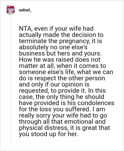Viewport: 124px width, 151px height.
Task: Click the line "do is respect the other person"
Action: click(x=62, y=78)
